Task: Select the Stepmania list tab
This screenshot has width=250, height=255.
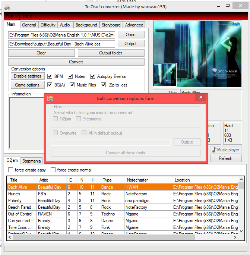Action: [32, 161]
